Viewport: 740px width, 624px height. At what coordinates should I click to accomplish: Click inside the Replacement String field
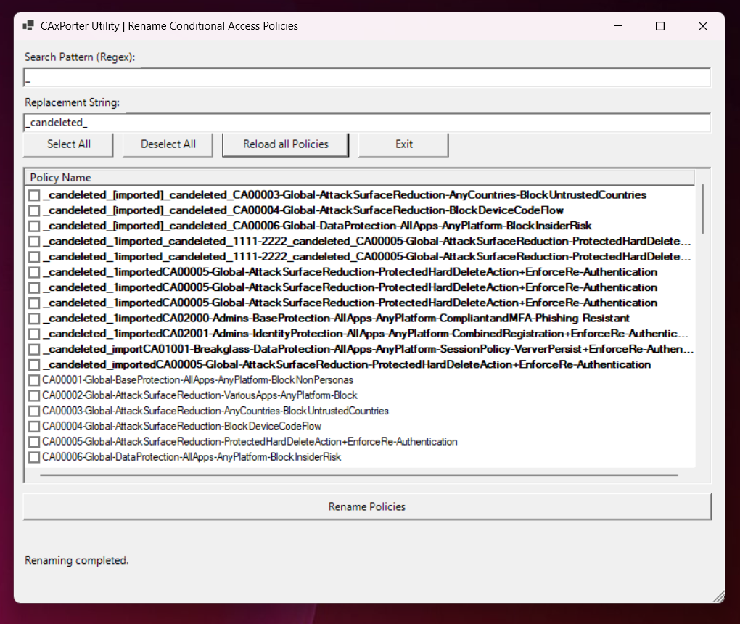[366, 123]
